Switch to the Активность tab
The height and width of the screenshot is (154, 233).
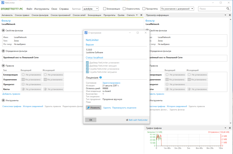[7, 15]
